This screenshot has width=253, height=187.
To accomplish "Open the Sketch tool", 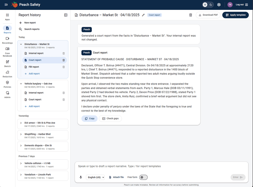I will 7,64.
